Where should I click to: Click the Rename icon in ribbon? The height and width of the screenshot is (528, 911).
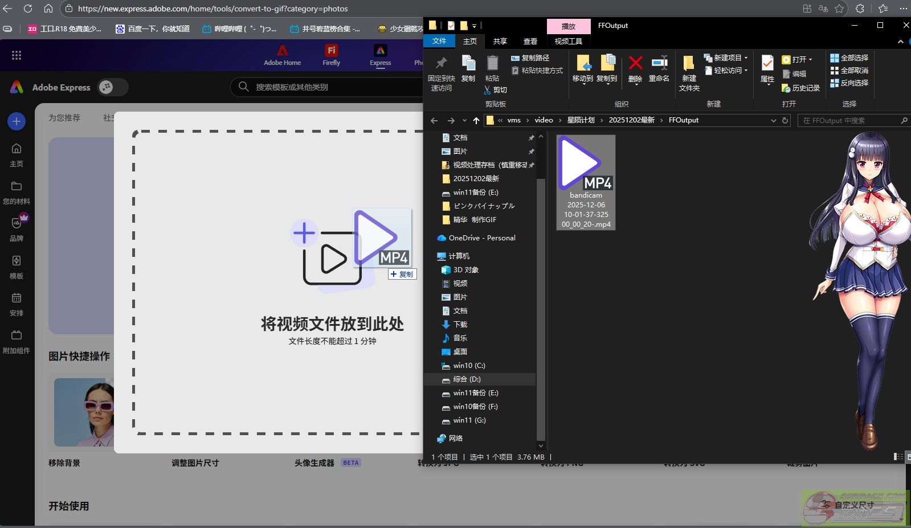[x=659, y=64]
